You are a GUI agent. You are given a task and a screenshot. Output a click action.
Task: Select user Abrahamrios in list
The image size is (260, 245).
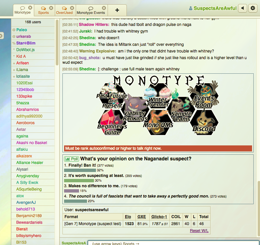(33, 110)
